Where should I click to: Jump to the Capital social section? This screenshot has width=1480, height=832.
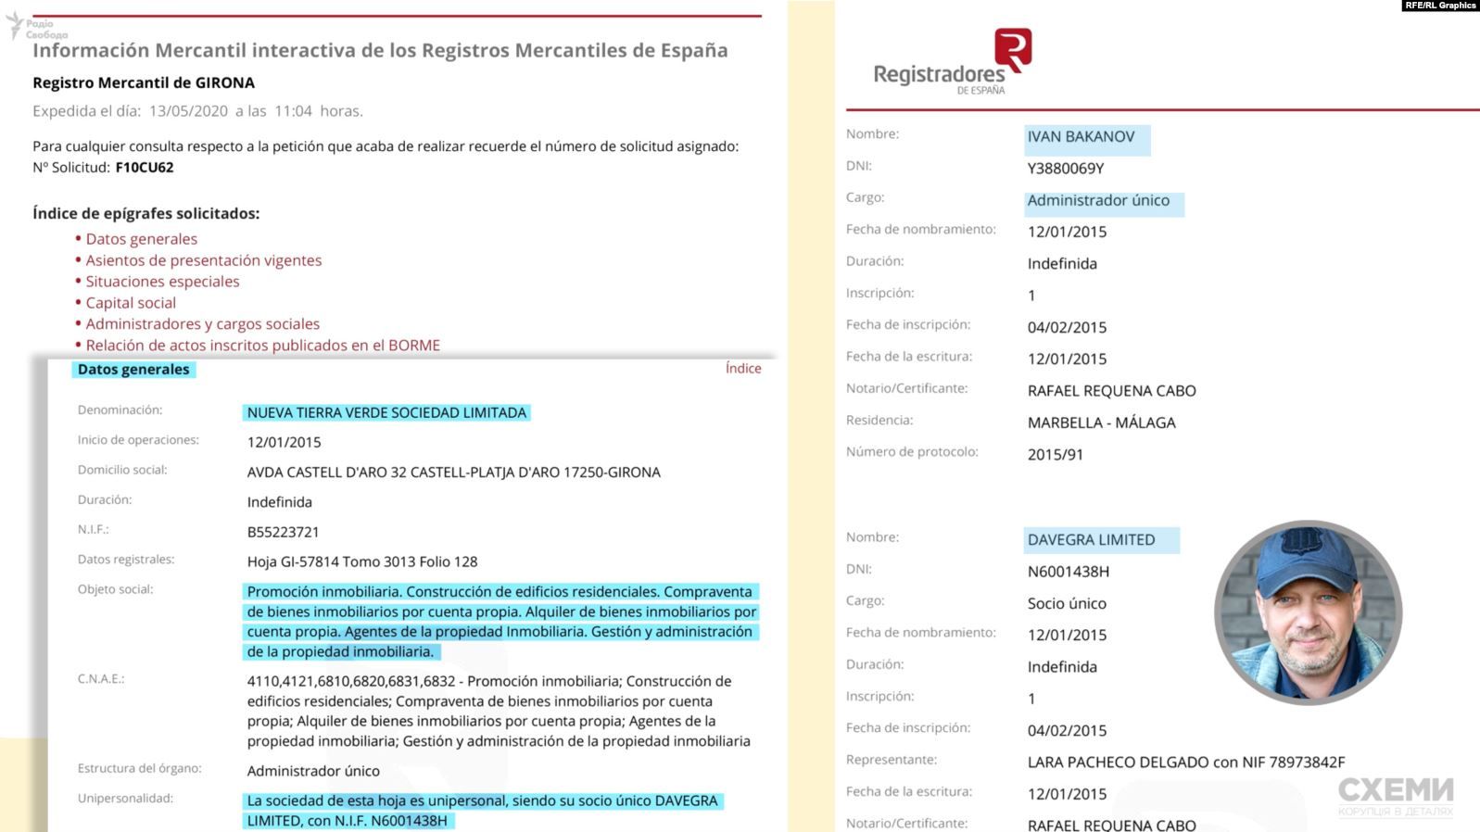tap(131, 303)
